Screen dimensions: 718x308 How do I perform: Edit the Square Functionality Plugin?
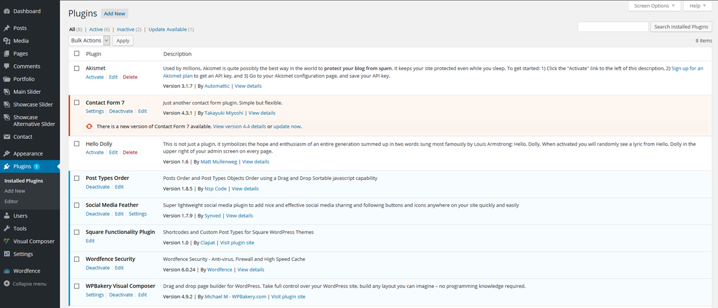tap(90, 241)
